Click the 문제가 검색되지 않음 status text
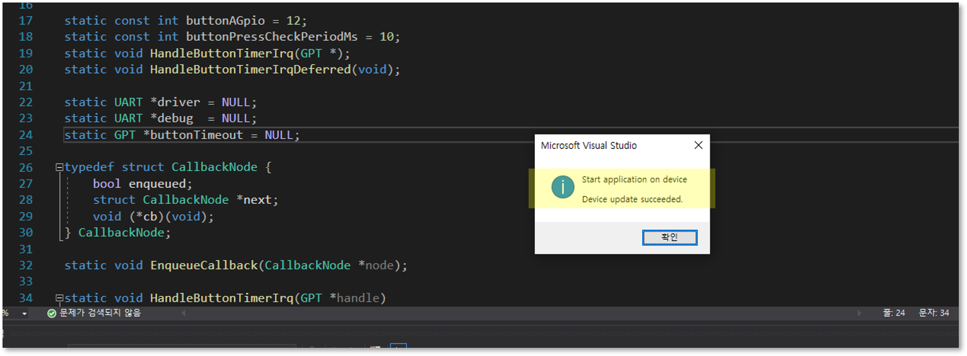This screenshot has width=967, height=356. [x=100, y=313]
